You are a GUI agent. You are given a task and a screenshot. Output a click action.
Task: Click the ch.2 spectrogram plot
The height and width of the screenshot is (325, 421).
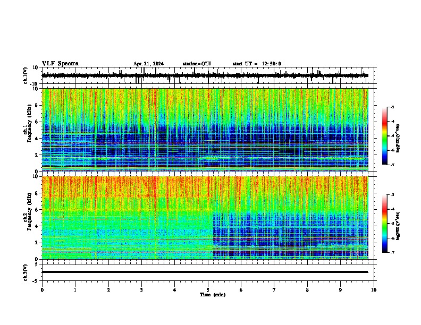205,218
